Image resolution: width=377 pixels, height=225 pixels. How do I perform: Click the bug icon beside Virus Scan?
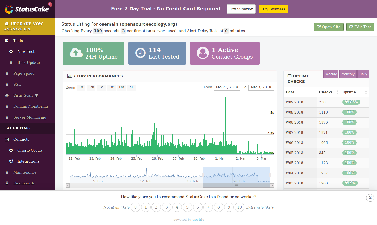point(7,95)
